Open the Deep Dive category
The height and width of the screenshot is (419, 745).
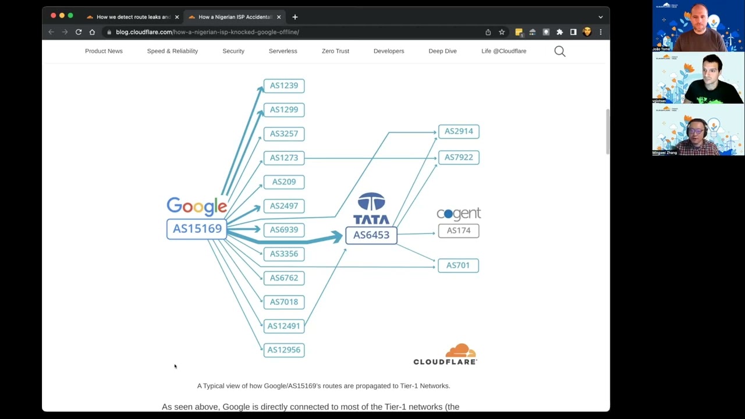coord(442,51)
